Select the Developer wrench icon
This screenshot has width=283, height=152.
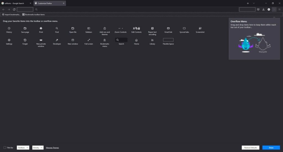57,40
